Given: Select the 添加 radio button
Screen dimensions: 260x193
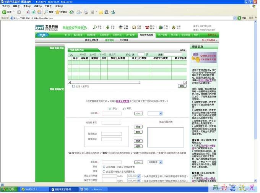Looking at the screenshot, I should (110, 109).
